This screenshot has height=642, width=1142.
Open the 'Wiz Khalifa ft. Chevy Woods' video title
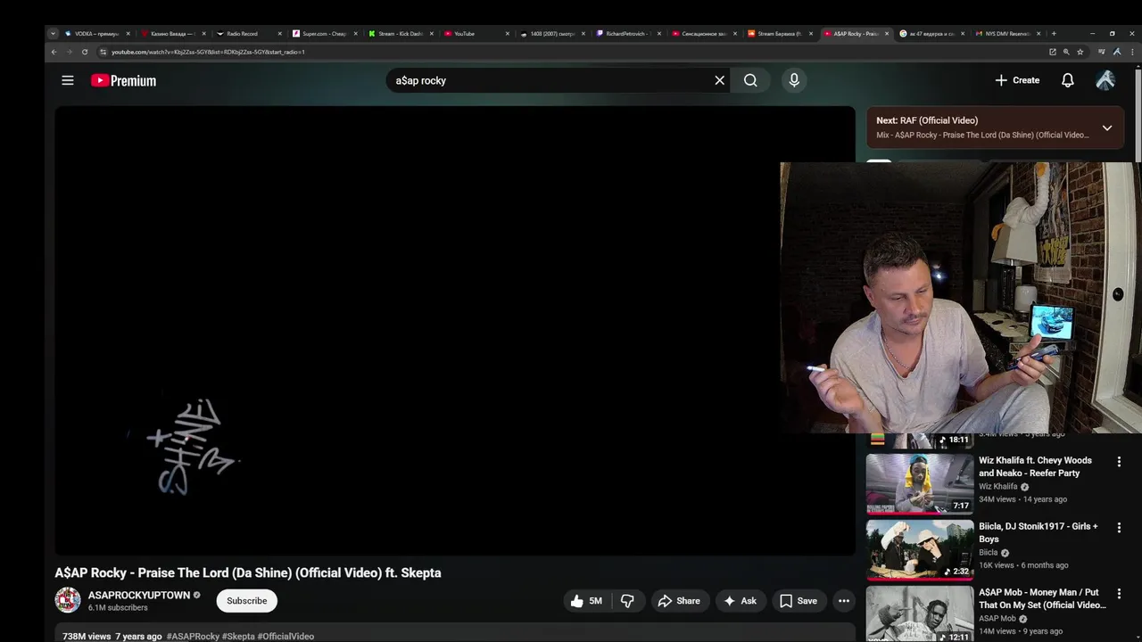(1035, 467)
